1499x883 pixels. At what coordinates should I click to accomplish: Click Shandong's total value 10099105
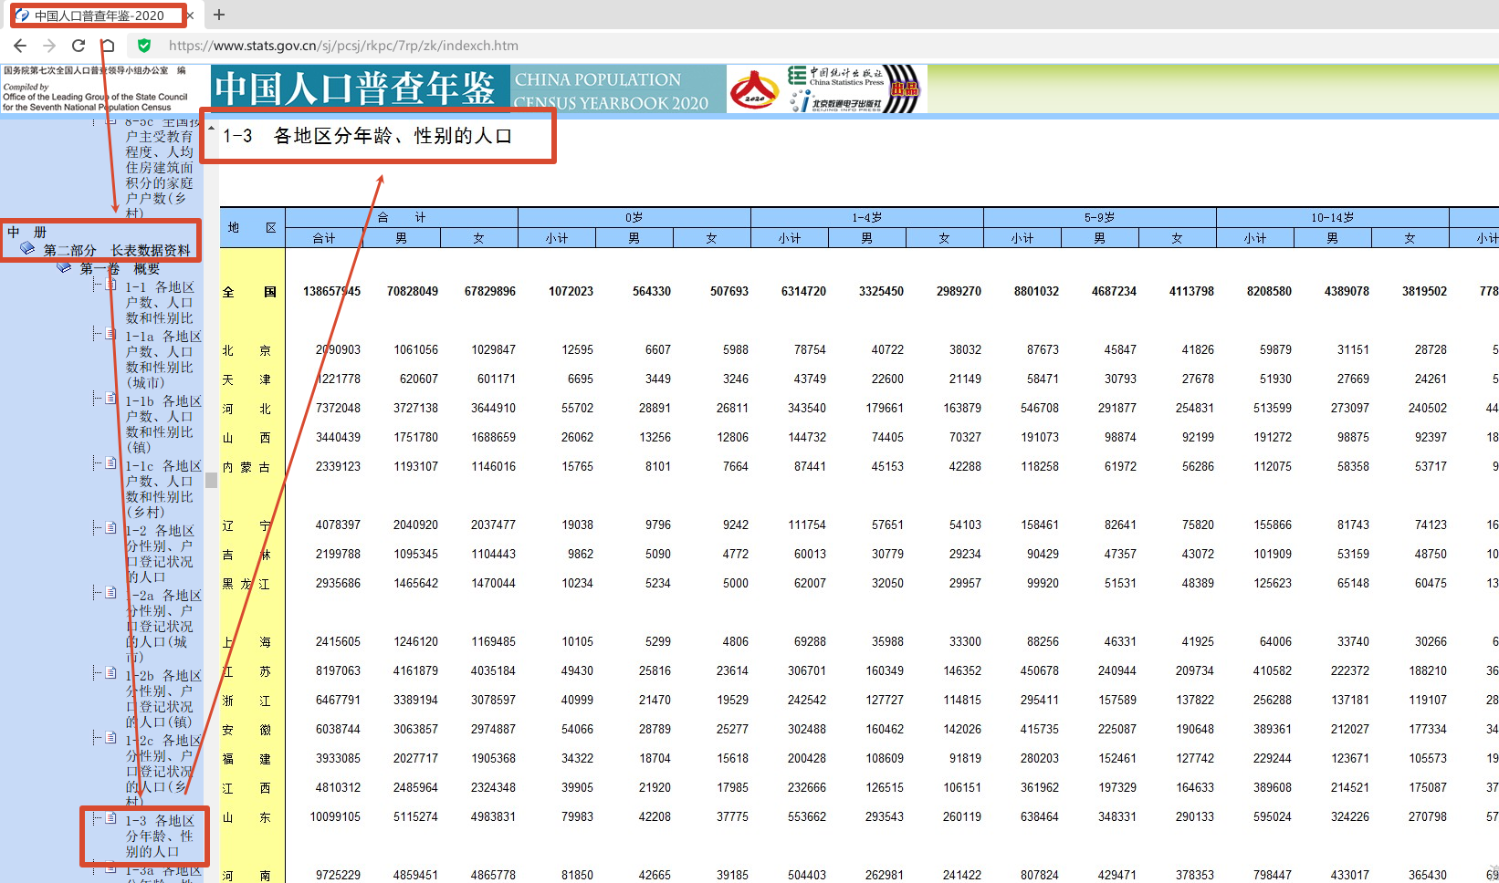[335, 817]
